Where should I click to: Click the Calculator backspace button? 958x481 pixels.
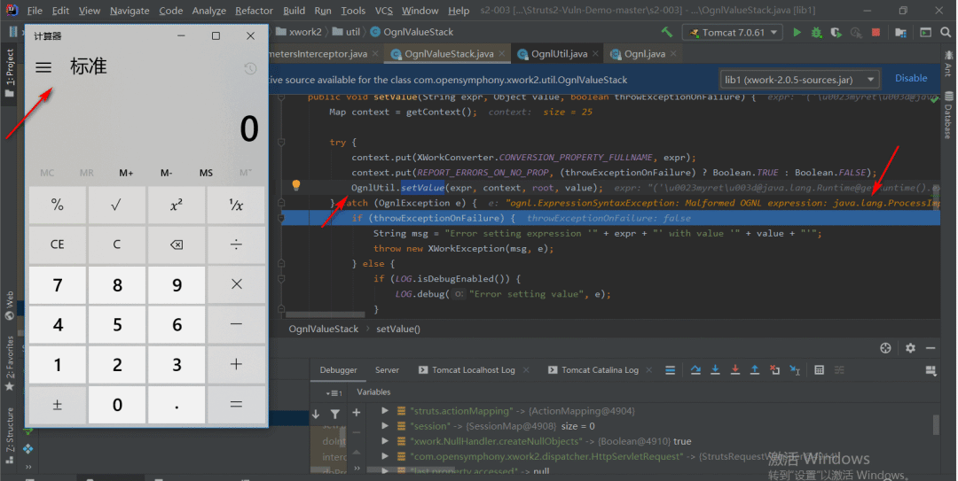[x=176, y=244]
